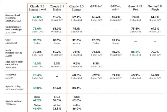The image size is (167, 112).
Task: Select the green 93.7% HumanEval score
Action: coord(37,40)
